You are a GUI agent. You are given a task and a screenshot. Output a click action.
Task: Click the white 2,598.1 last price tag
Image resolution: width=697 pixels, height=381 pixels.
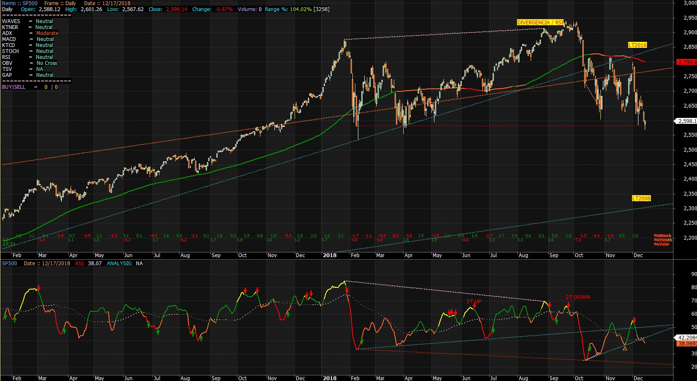(685, 121)
